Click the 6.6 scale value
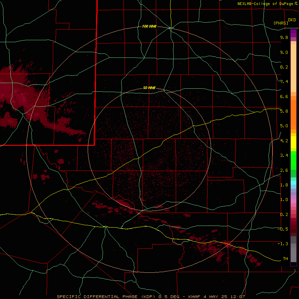Screen dimensions: 299x299 [284, 96]
